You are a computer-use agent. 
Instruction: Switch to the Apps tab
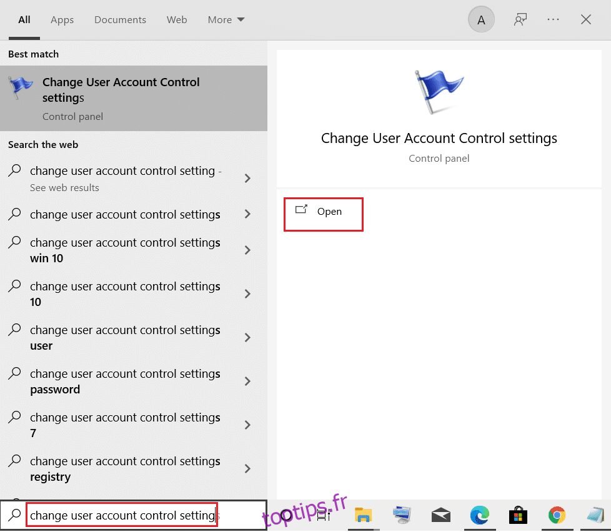tap(62, 20)
